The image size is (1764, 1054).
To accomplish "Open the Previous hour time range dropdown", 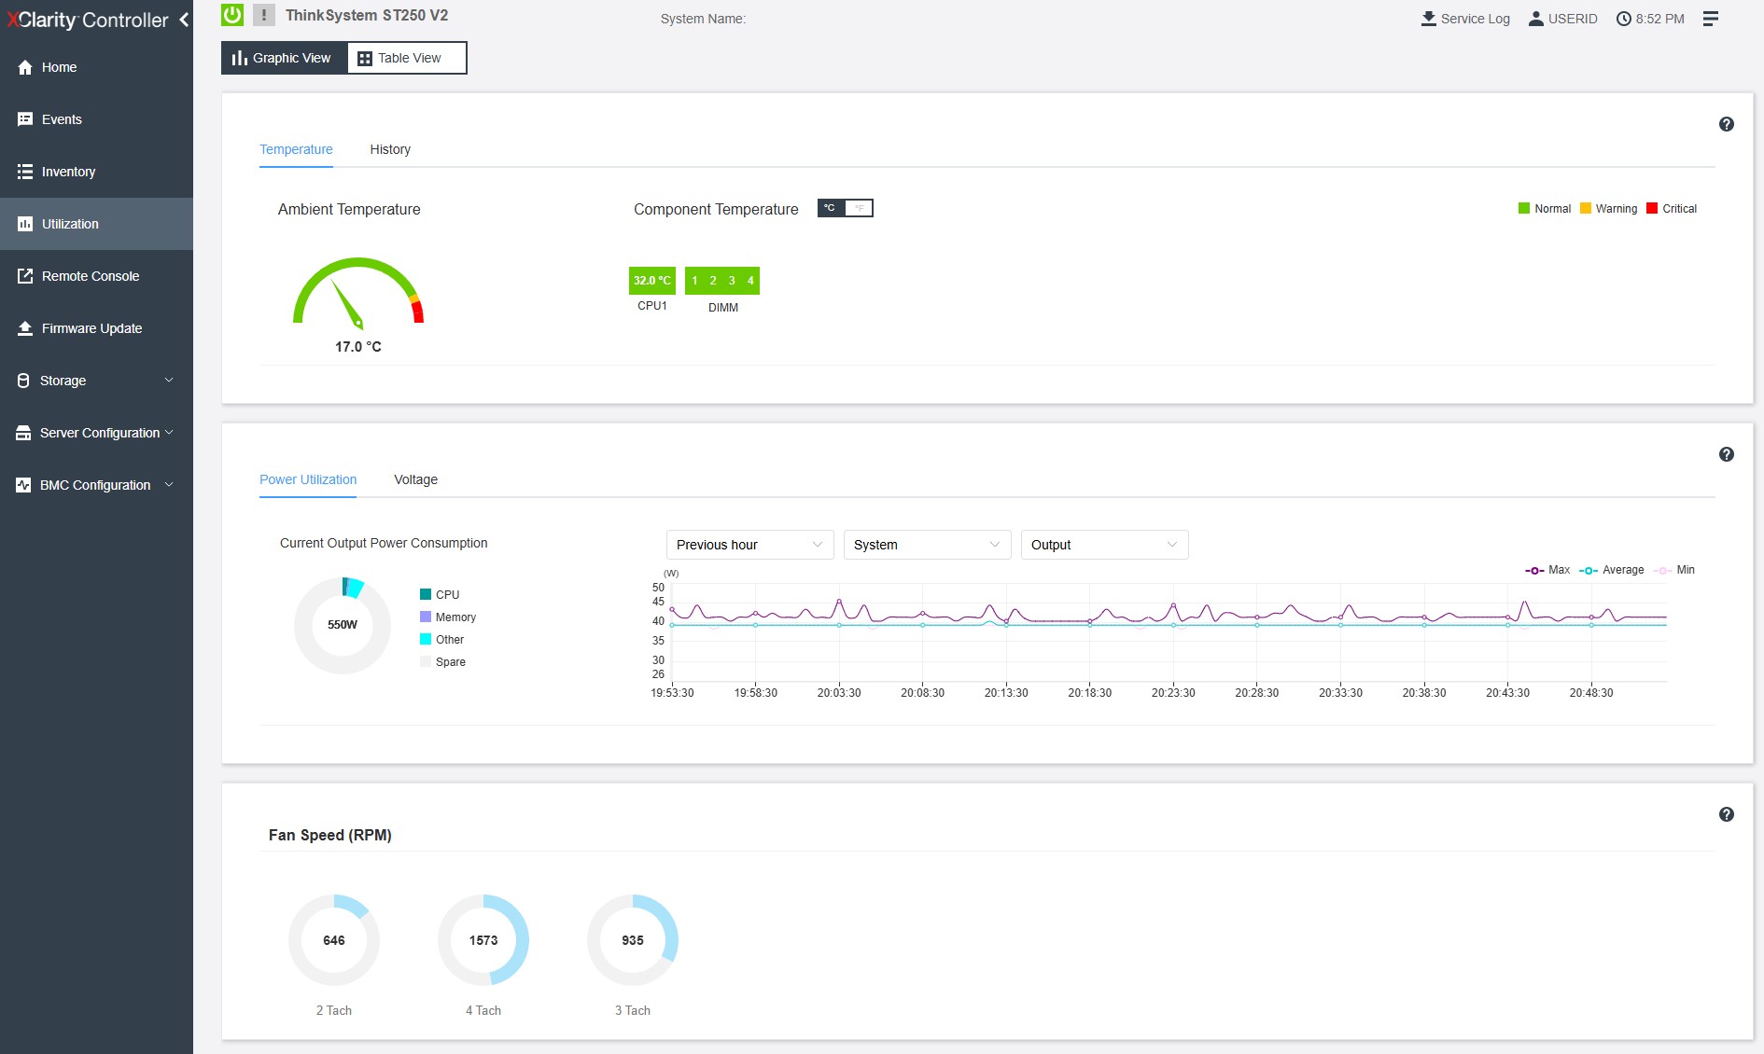I will 749,545.
